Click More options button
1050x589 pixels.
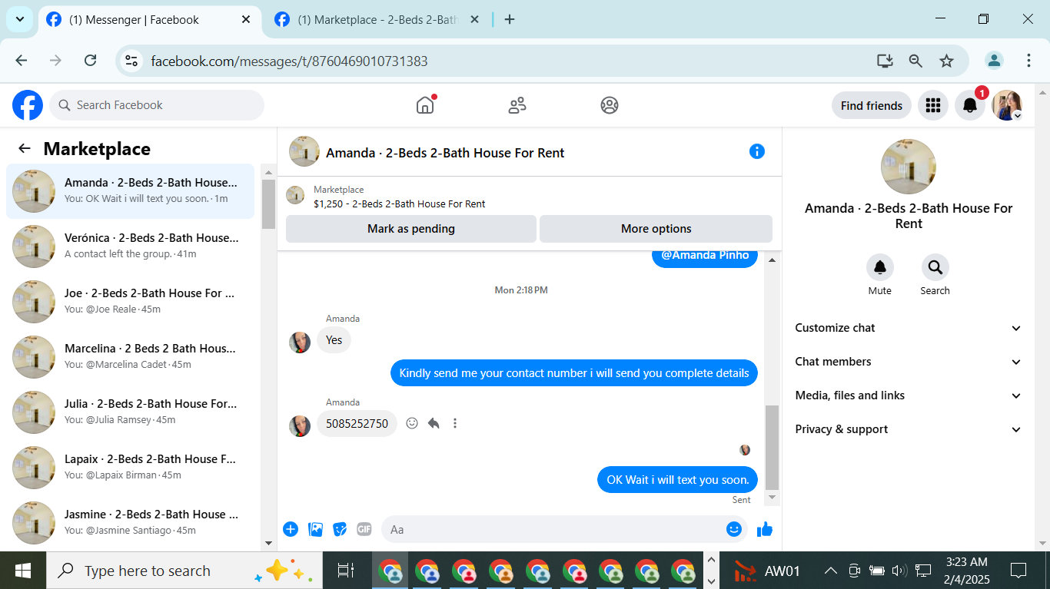point(656,229)
